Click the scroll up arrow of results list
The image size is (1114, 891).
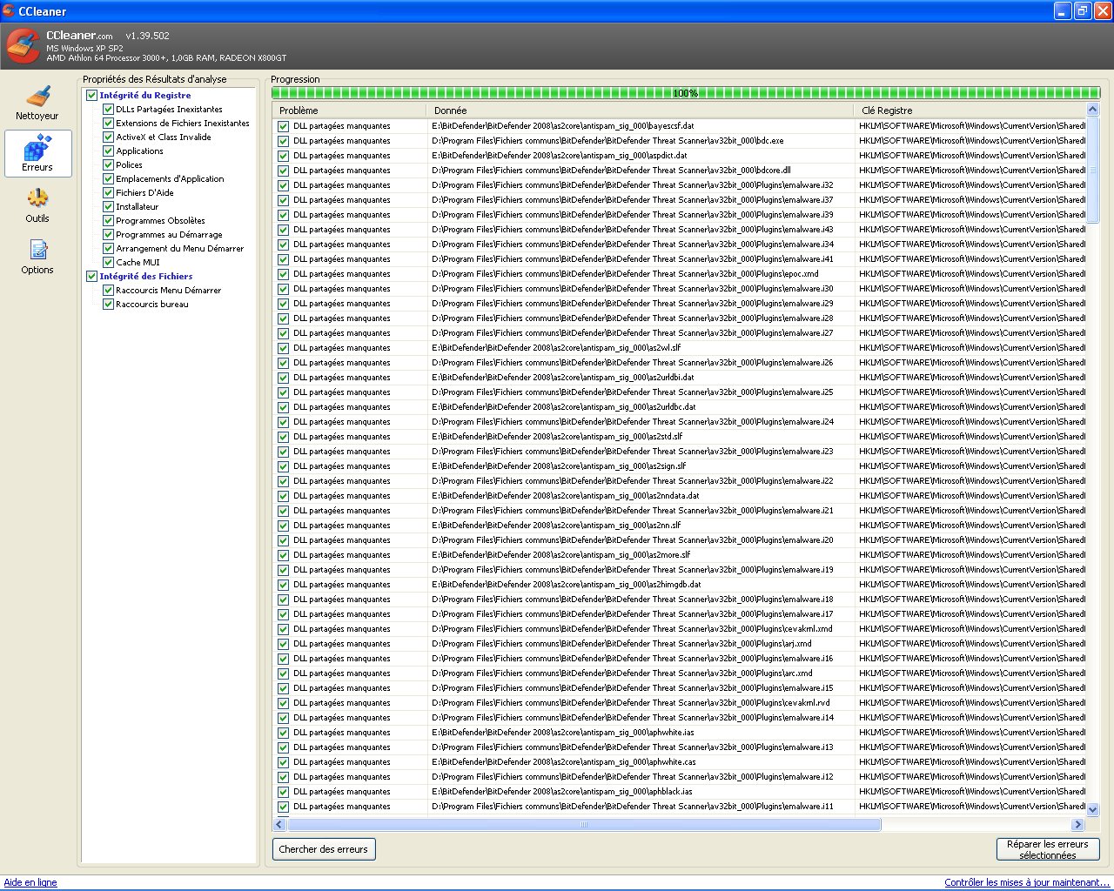click(1093, 110)
